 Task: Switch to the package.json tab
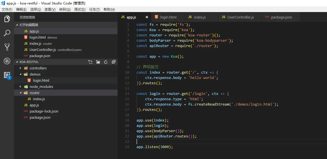pos(281,17)
